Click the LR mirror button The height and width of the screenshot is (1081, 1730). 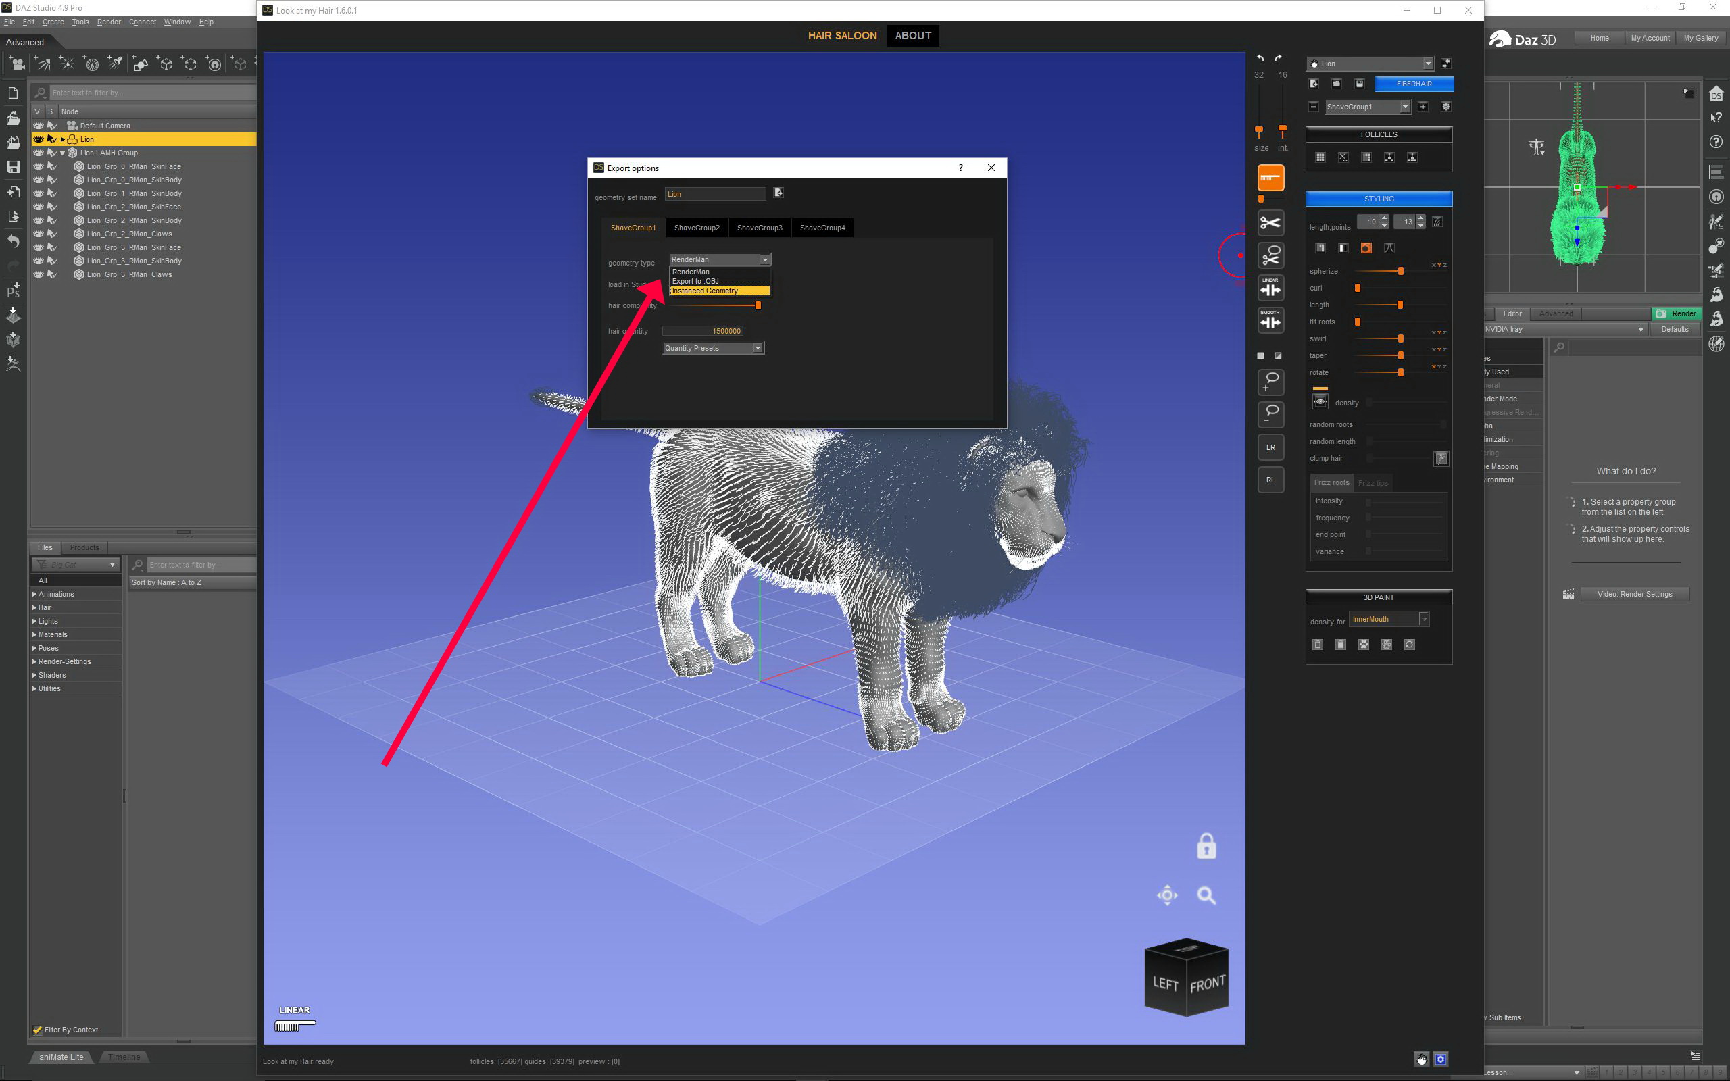click(x=1270, y=447)
